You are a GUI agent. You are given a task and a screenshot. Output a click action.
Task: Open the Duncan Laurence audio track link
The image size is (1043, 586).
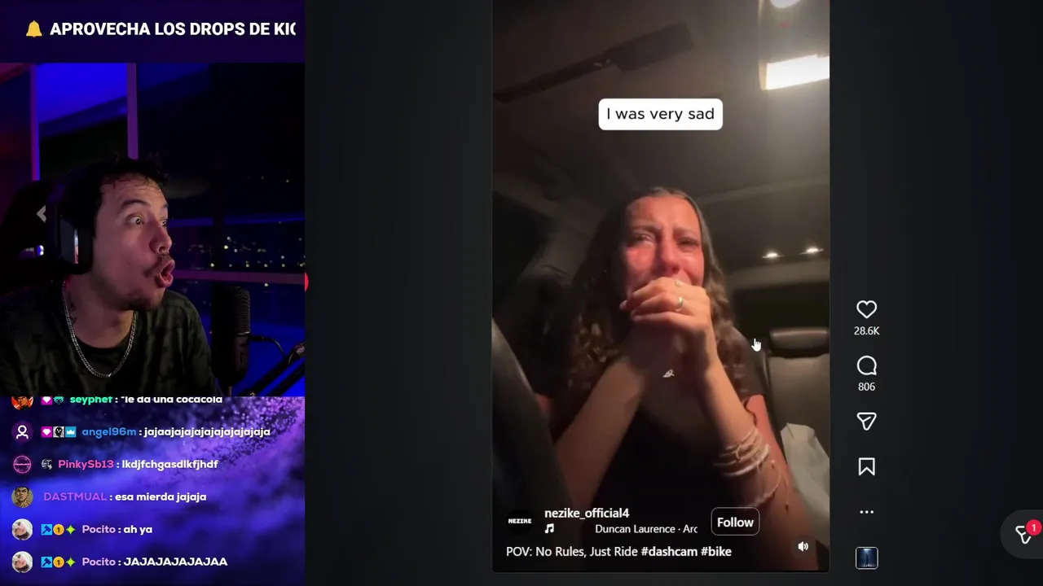(x=646, y=529)
